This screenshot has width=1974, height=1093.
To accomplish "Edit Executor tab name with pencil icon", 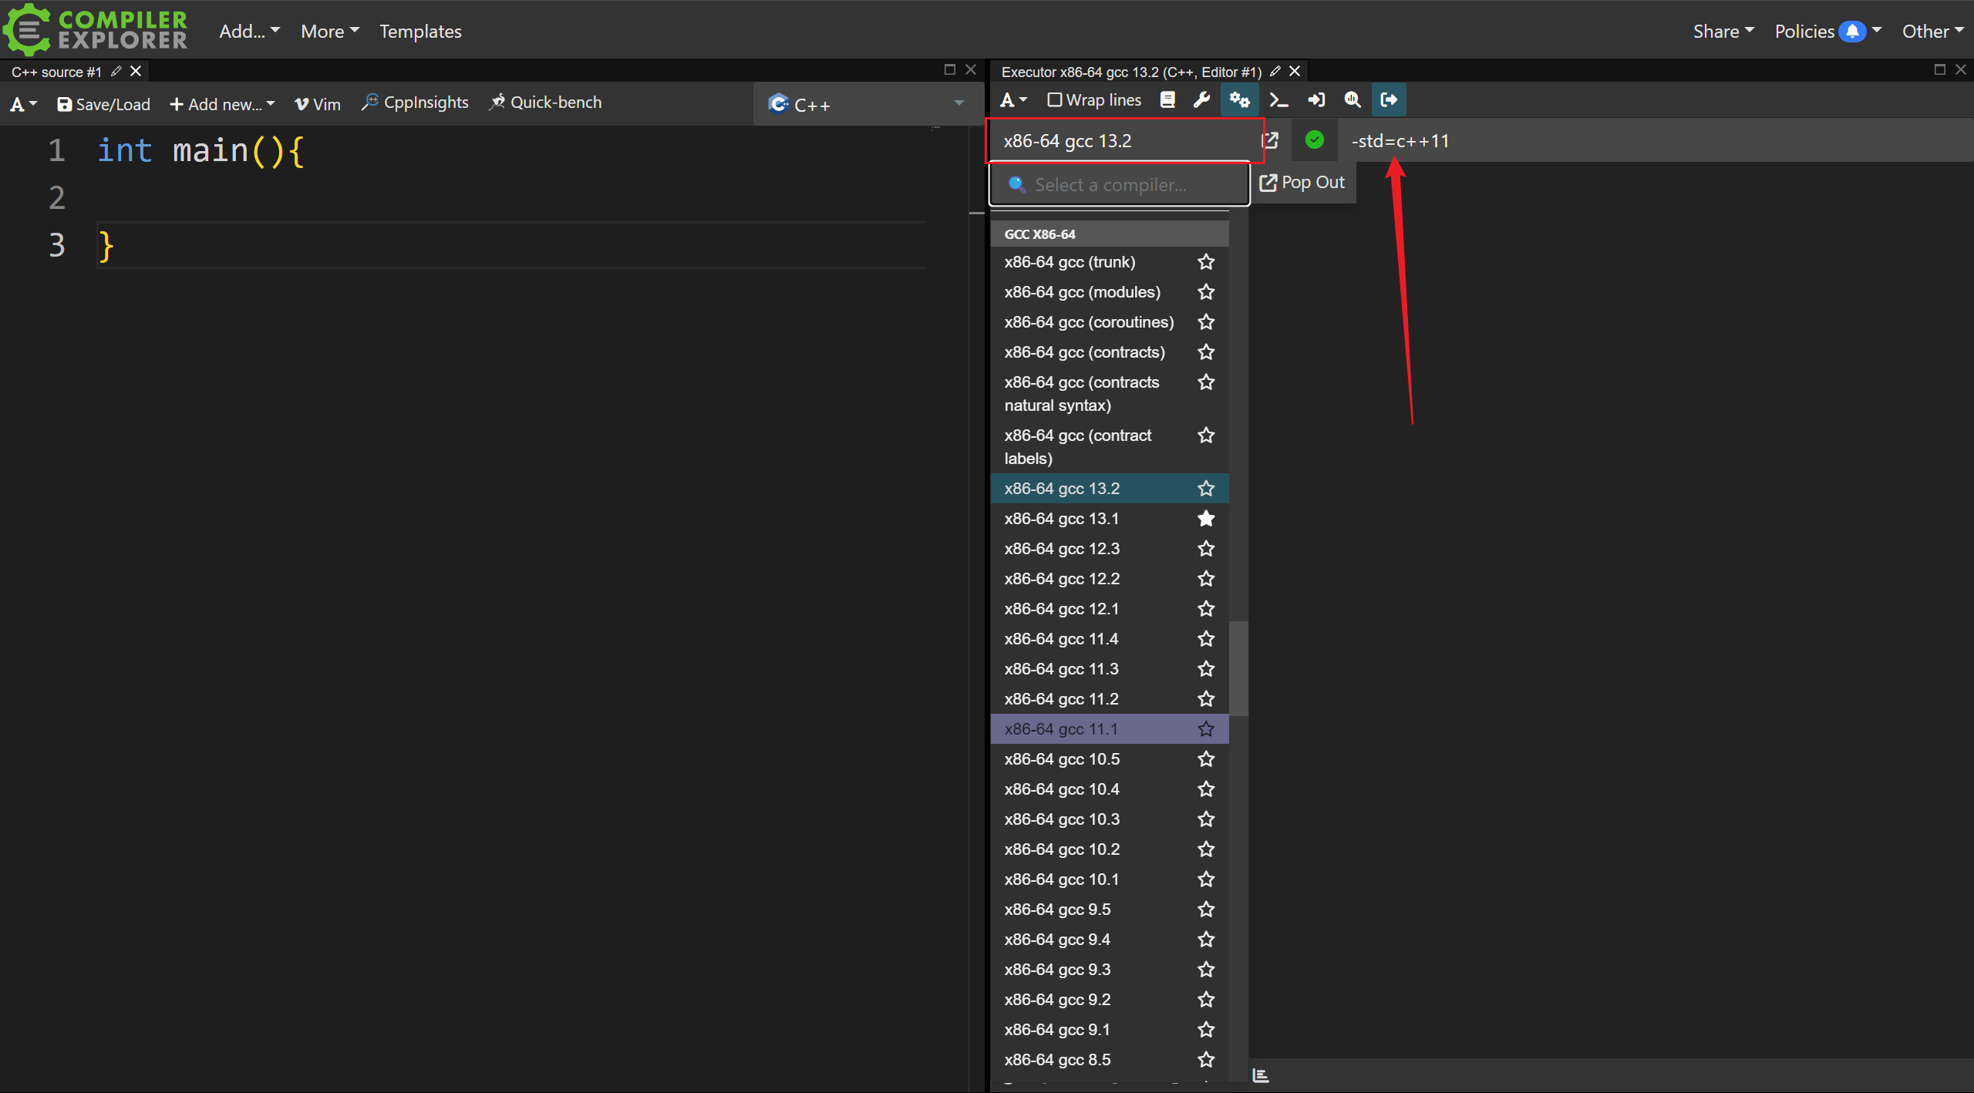I will [x=1275, y=71].
